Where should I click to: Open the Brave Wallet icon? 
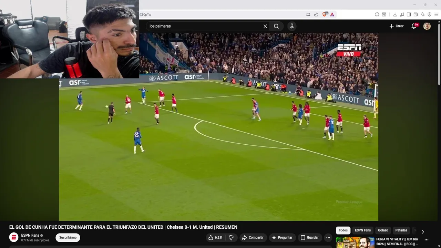(416, 14)
